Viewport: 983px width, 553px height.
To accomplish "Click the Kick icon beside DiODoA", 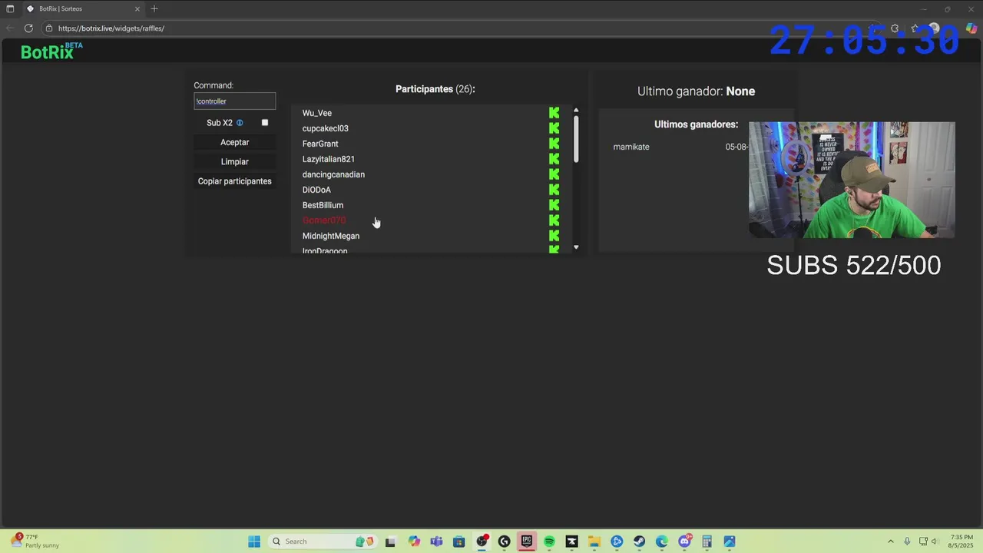I will click(x=554, y=190).
